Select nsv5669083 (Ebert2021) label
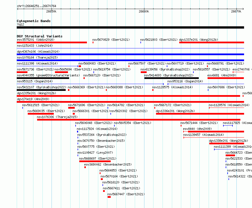 (97, 63)
